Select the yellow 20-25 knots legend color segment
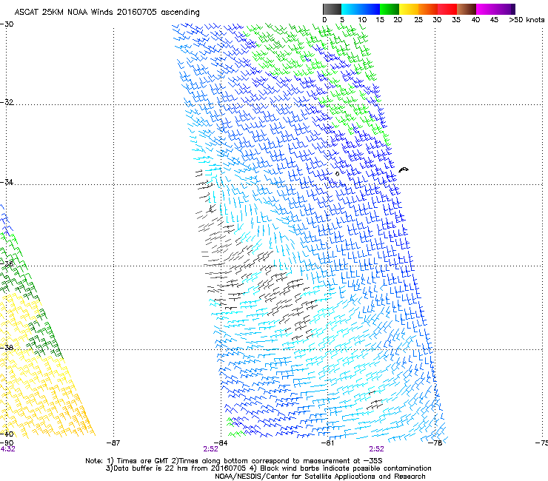 click(409, 9)
